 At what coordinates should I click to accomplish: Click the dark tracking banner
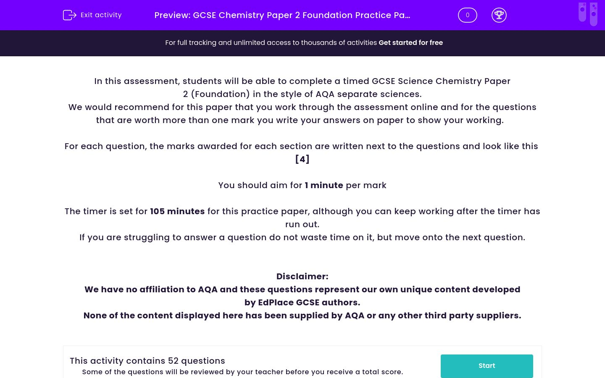[x=302, y=43]
